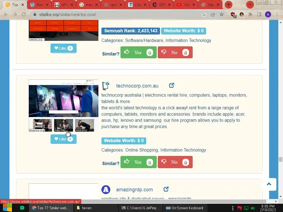Switch to the 'Top' active tab
Viewport: 283px width, 212px height.
(x=14, y=5)
